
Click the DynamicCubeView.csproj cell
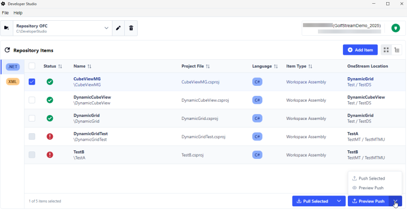tap(205, 100)
